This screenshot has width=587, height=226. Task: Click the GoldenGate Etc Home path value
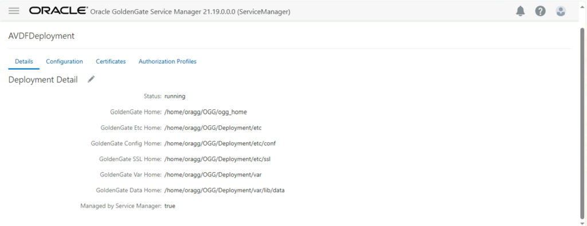pos(213,128)
